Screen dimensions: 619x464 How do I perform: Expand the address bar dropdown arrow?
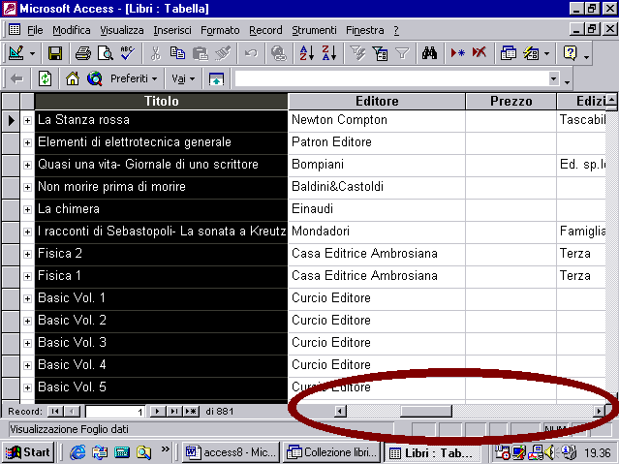pyautogui.click(x=553, y=79)
